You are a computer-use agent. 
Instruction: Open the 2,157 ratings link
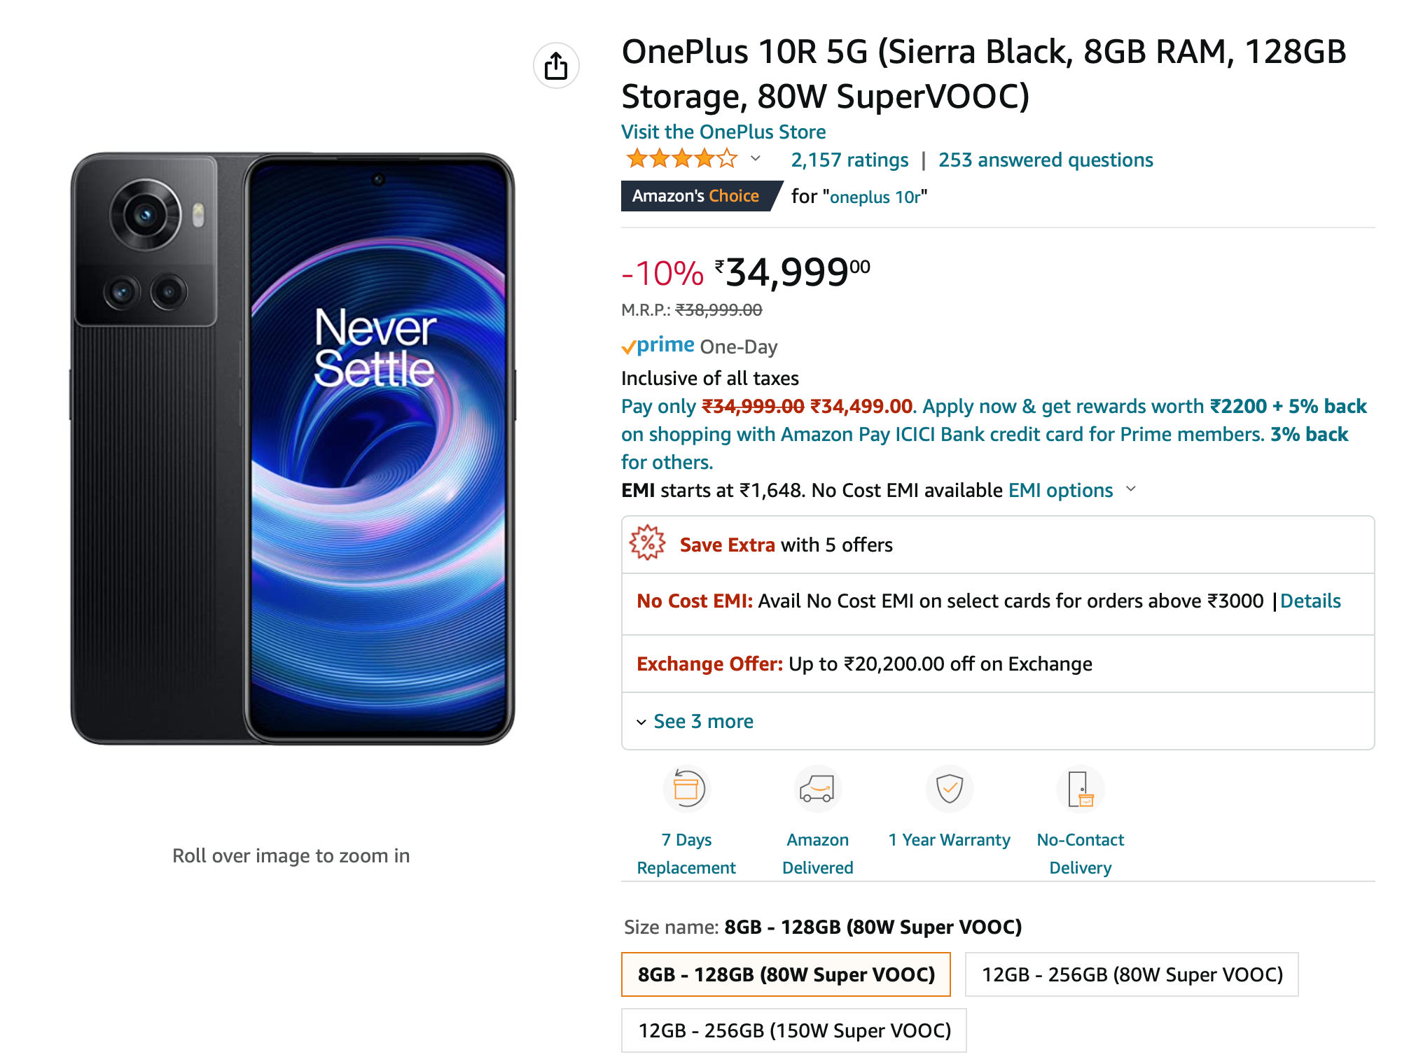849,160
